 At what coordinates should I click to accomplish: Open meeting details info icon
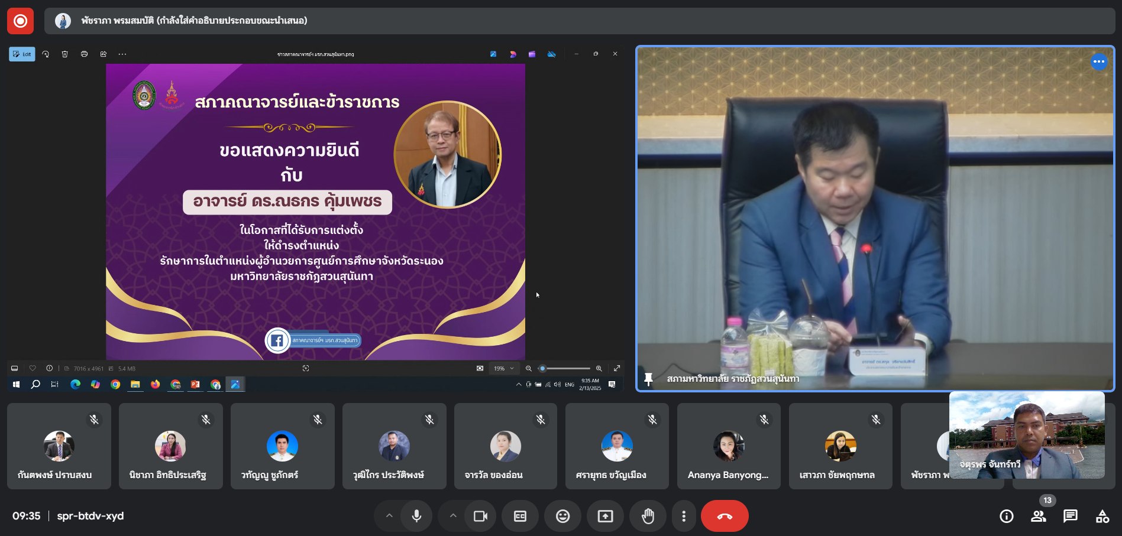point(1006,516)
